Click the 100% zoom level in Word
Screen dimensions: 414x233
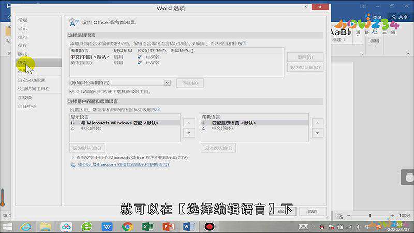[x=405, y=215]
